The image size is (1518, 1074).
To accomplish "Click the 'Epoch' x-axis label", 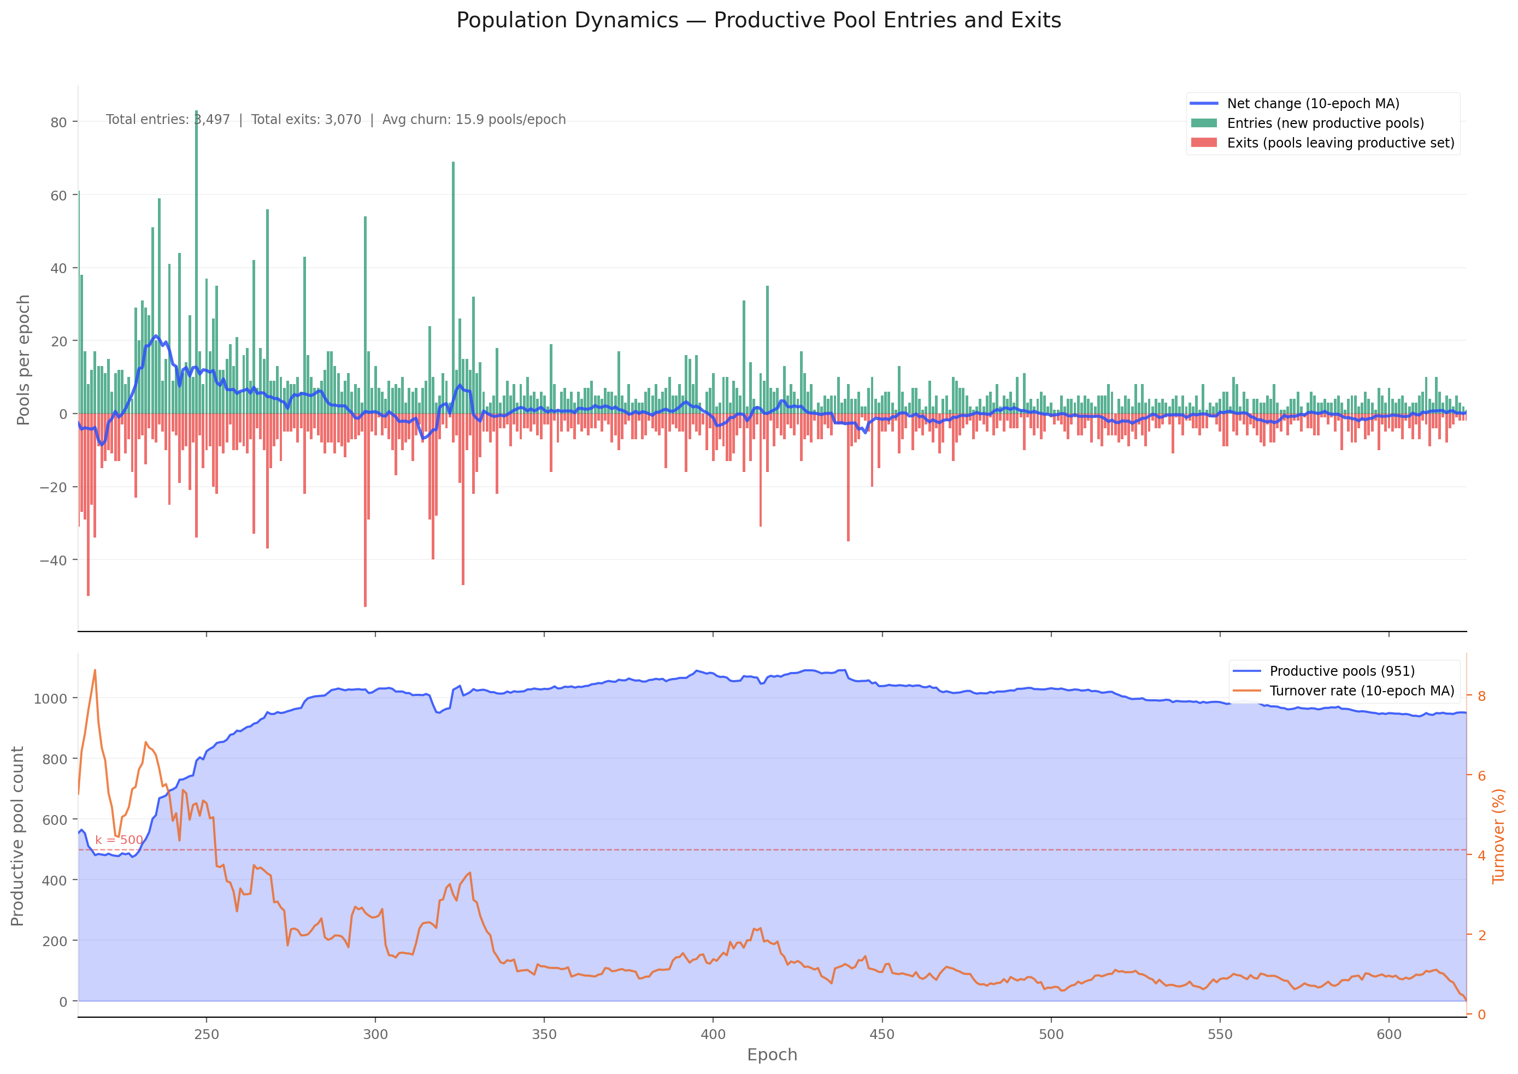I will [772, 1055].
